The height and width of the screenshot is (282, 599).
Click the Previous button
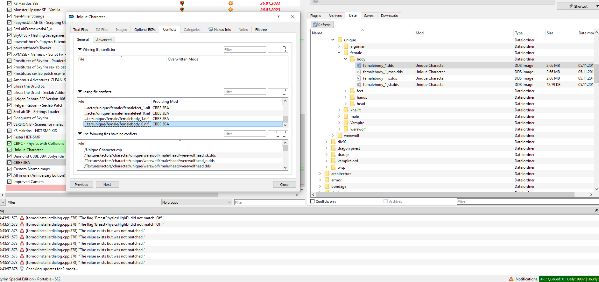(81, 185)
